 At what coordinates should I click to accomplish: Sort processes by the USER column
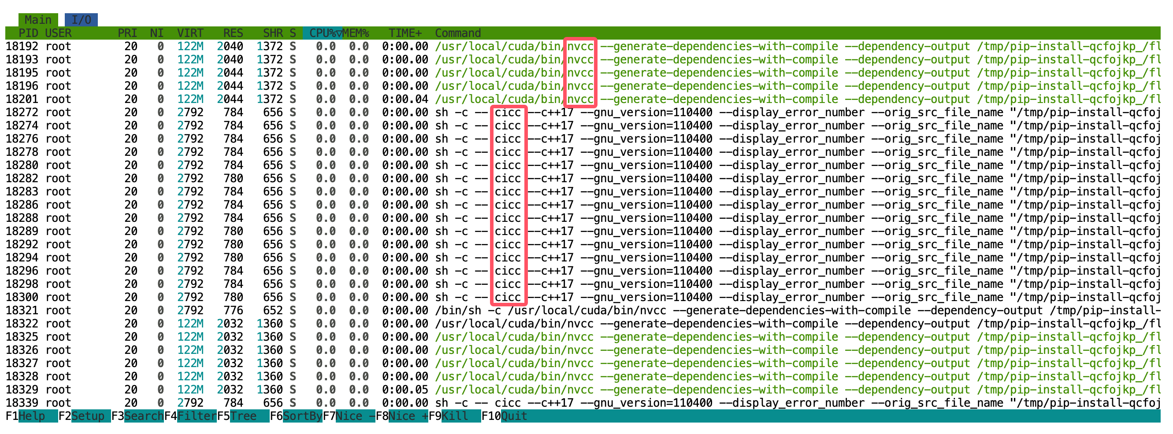tap(58, 33)
